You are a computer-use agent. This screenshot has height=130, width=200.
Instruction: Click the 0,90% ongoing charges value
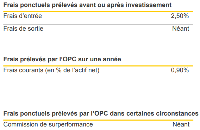pos(180,70)
